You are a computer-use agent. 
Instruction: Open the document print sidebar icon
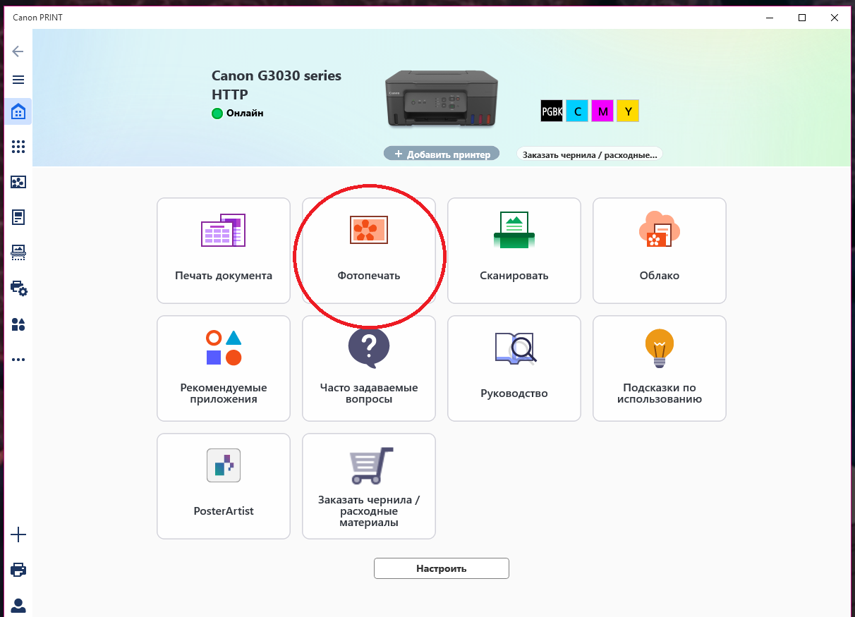click(18, 217)
